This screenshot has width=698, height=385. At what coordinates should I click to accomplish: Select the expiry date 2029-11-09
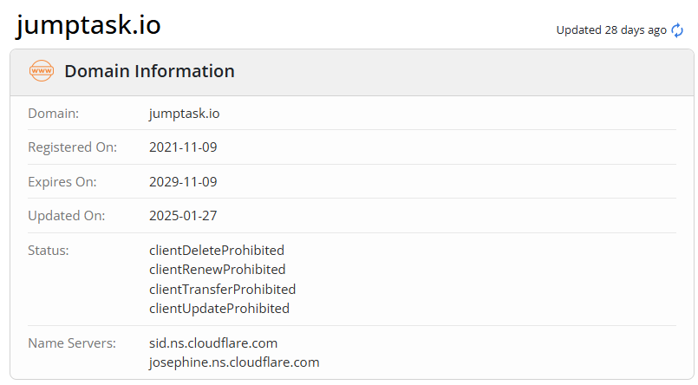[183, 182]
